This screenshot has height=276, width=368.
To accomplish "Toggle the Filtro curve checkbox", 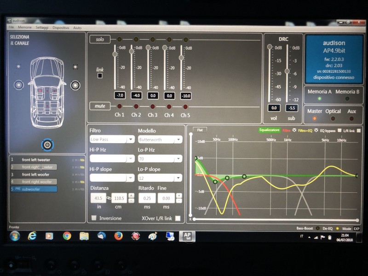I will point(294,130).
